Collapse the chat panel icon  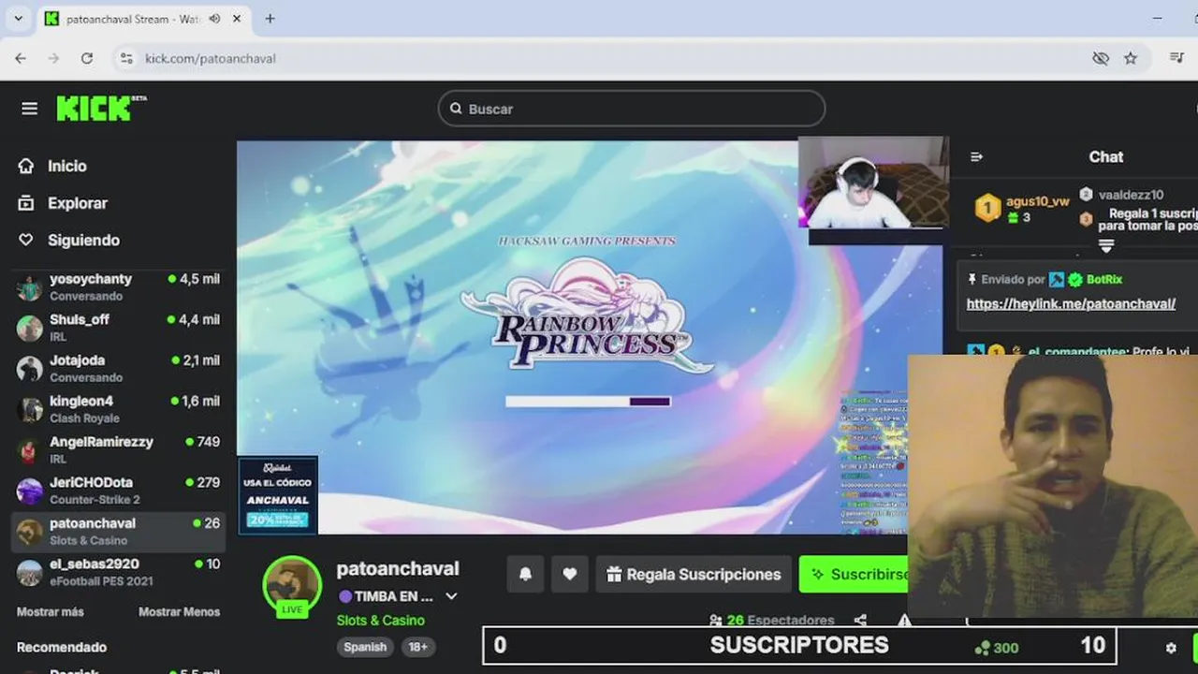(977, 157)
